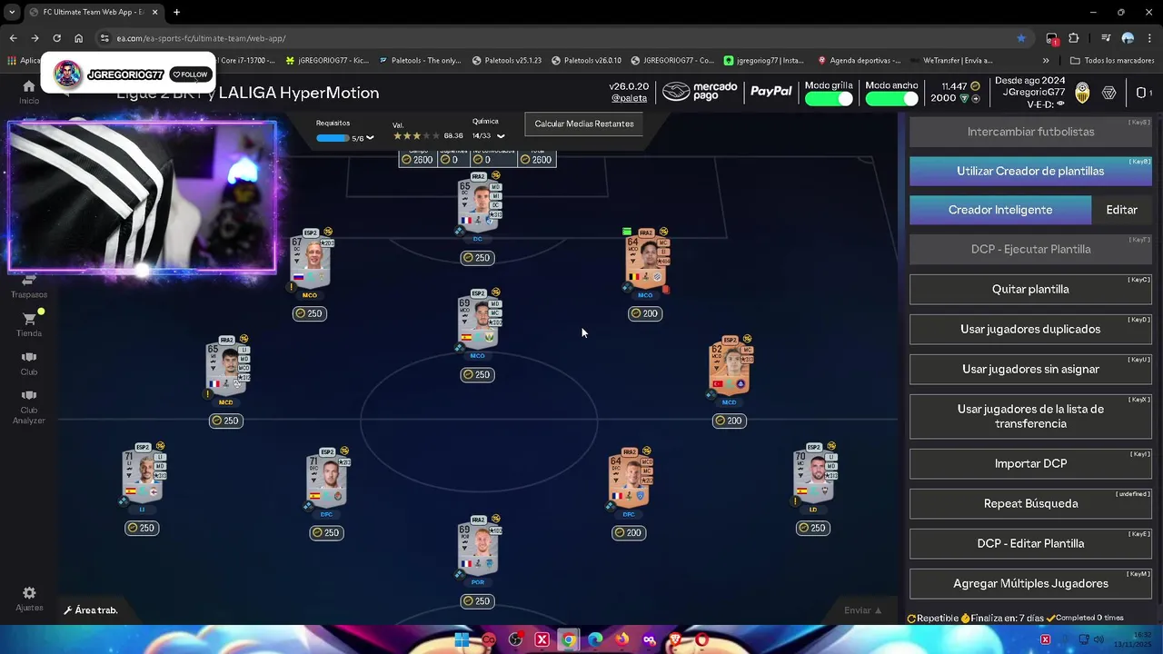Expand the Química 14/33 dropdown
Image resolution: width=1163 pixels, height=654 pixels.
[x=501, y=136]
